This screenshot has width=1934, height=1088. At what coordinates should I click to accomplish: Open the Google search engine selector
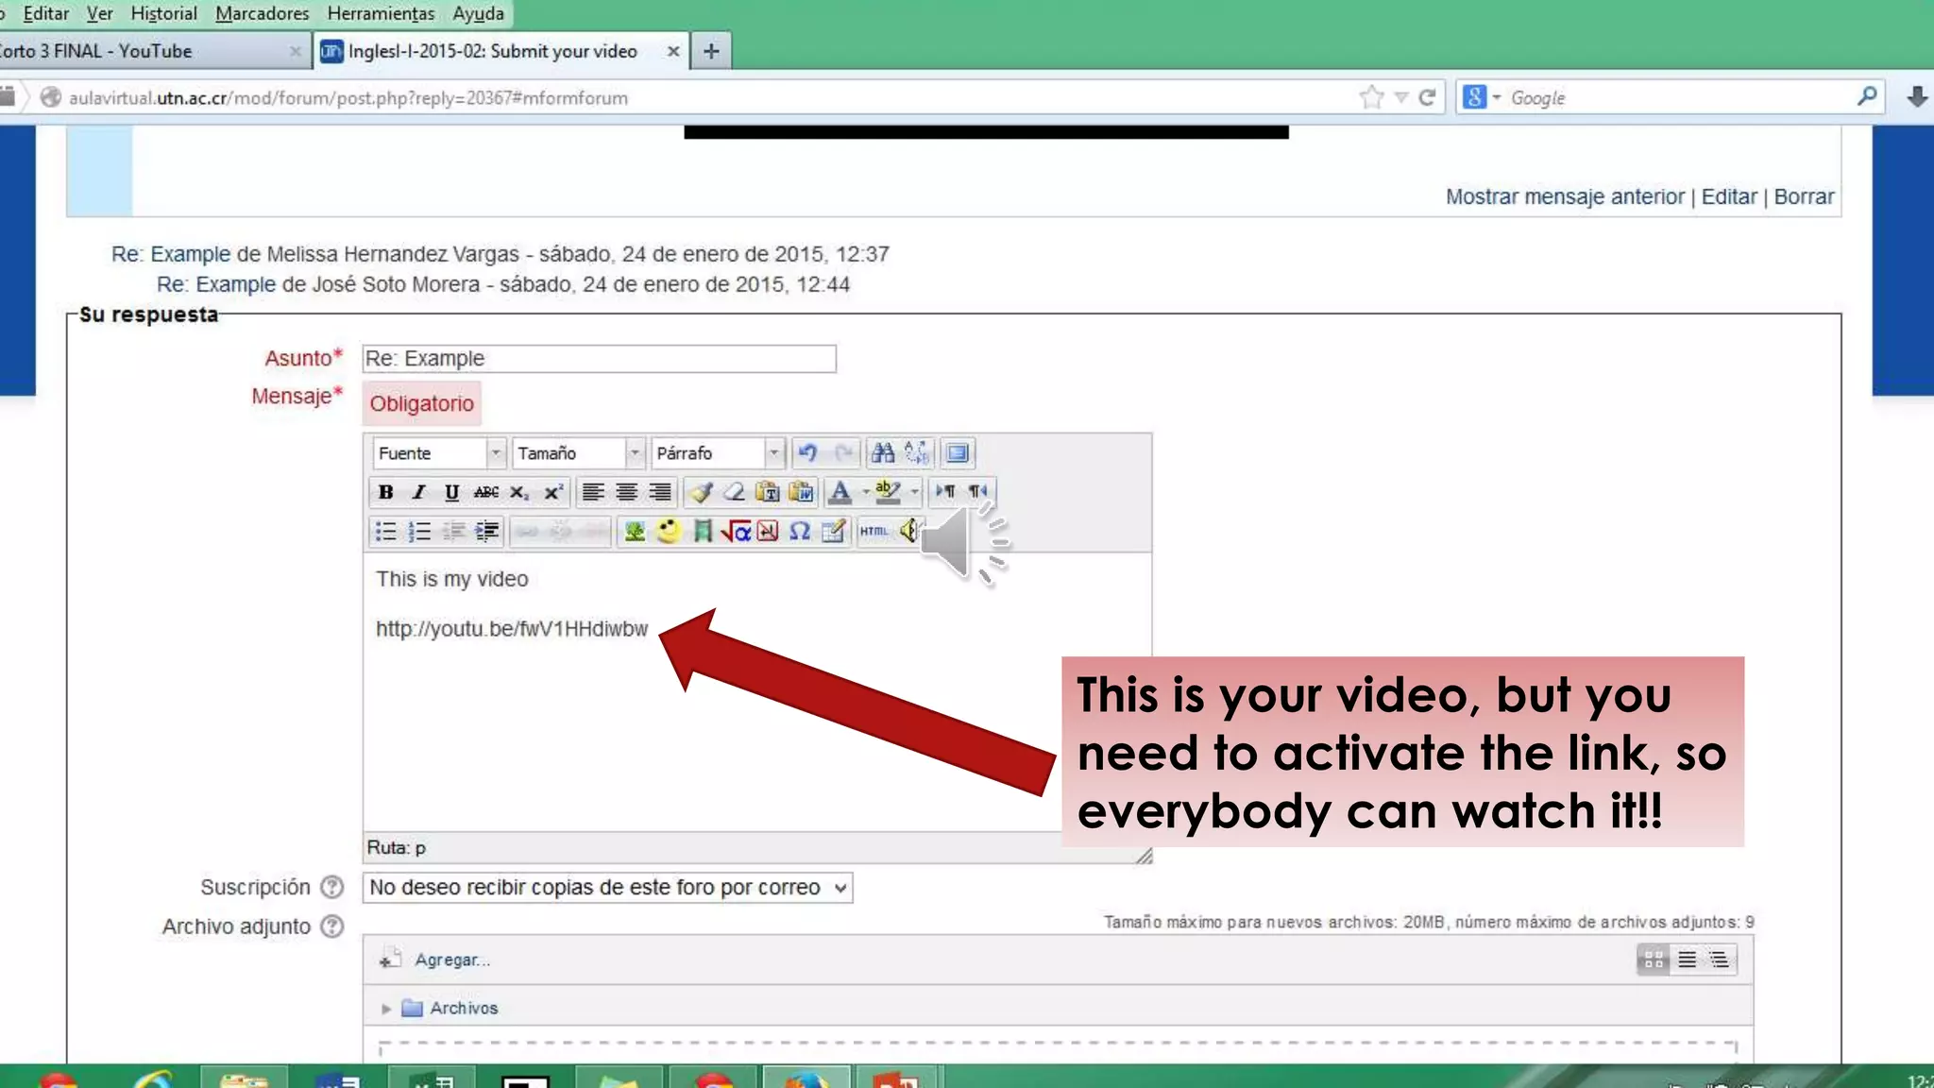click(1481, 97)
